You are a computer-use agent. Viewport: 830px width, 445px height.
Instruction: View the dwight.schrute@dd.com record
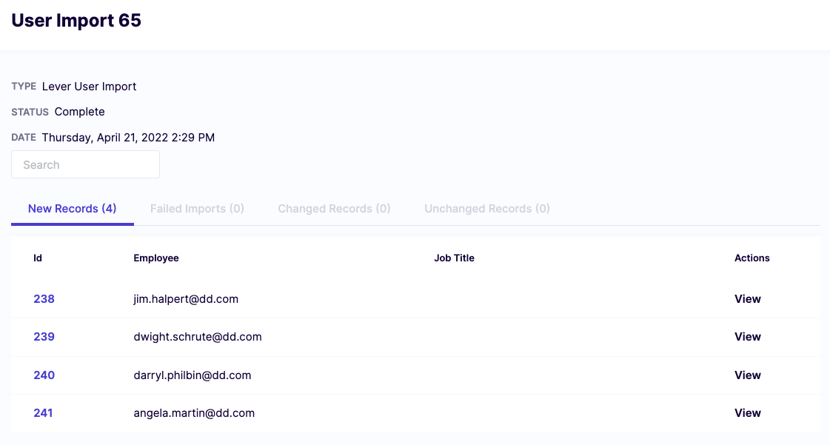click(x=747, y=337)
